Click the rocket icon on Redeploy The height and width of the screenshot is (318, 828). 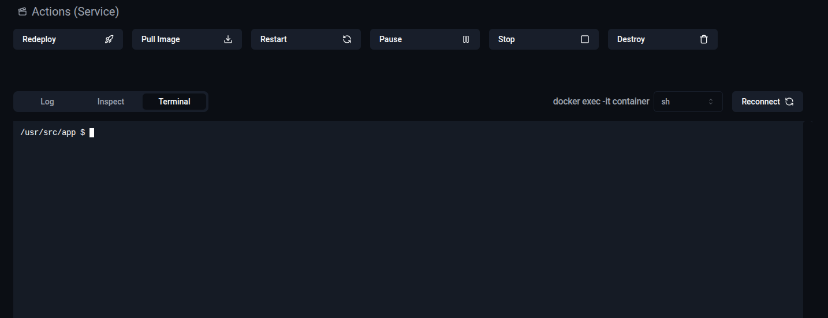[109, 39]
